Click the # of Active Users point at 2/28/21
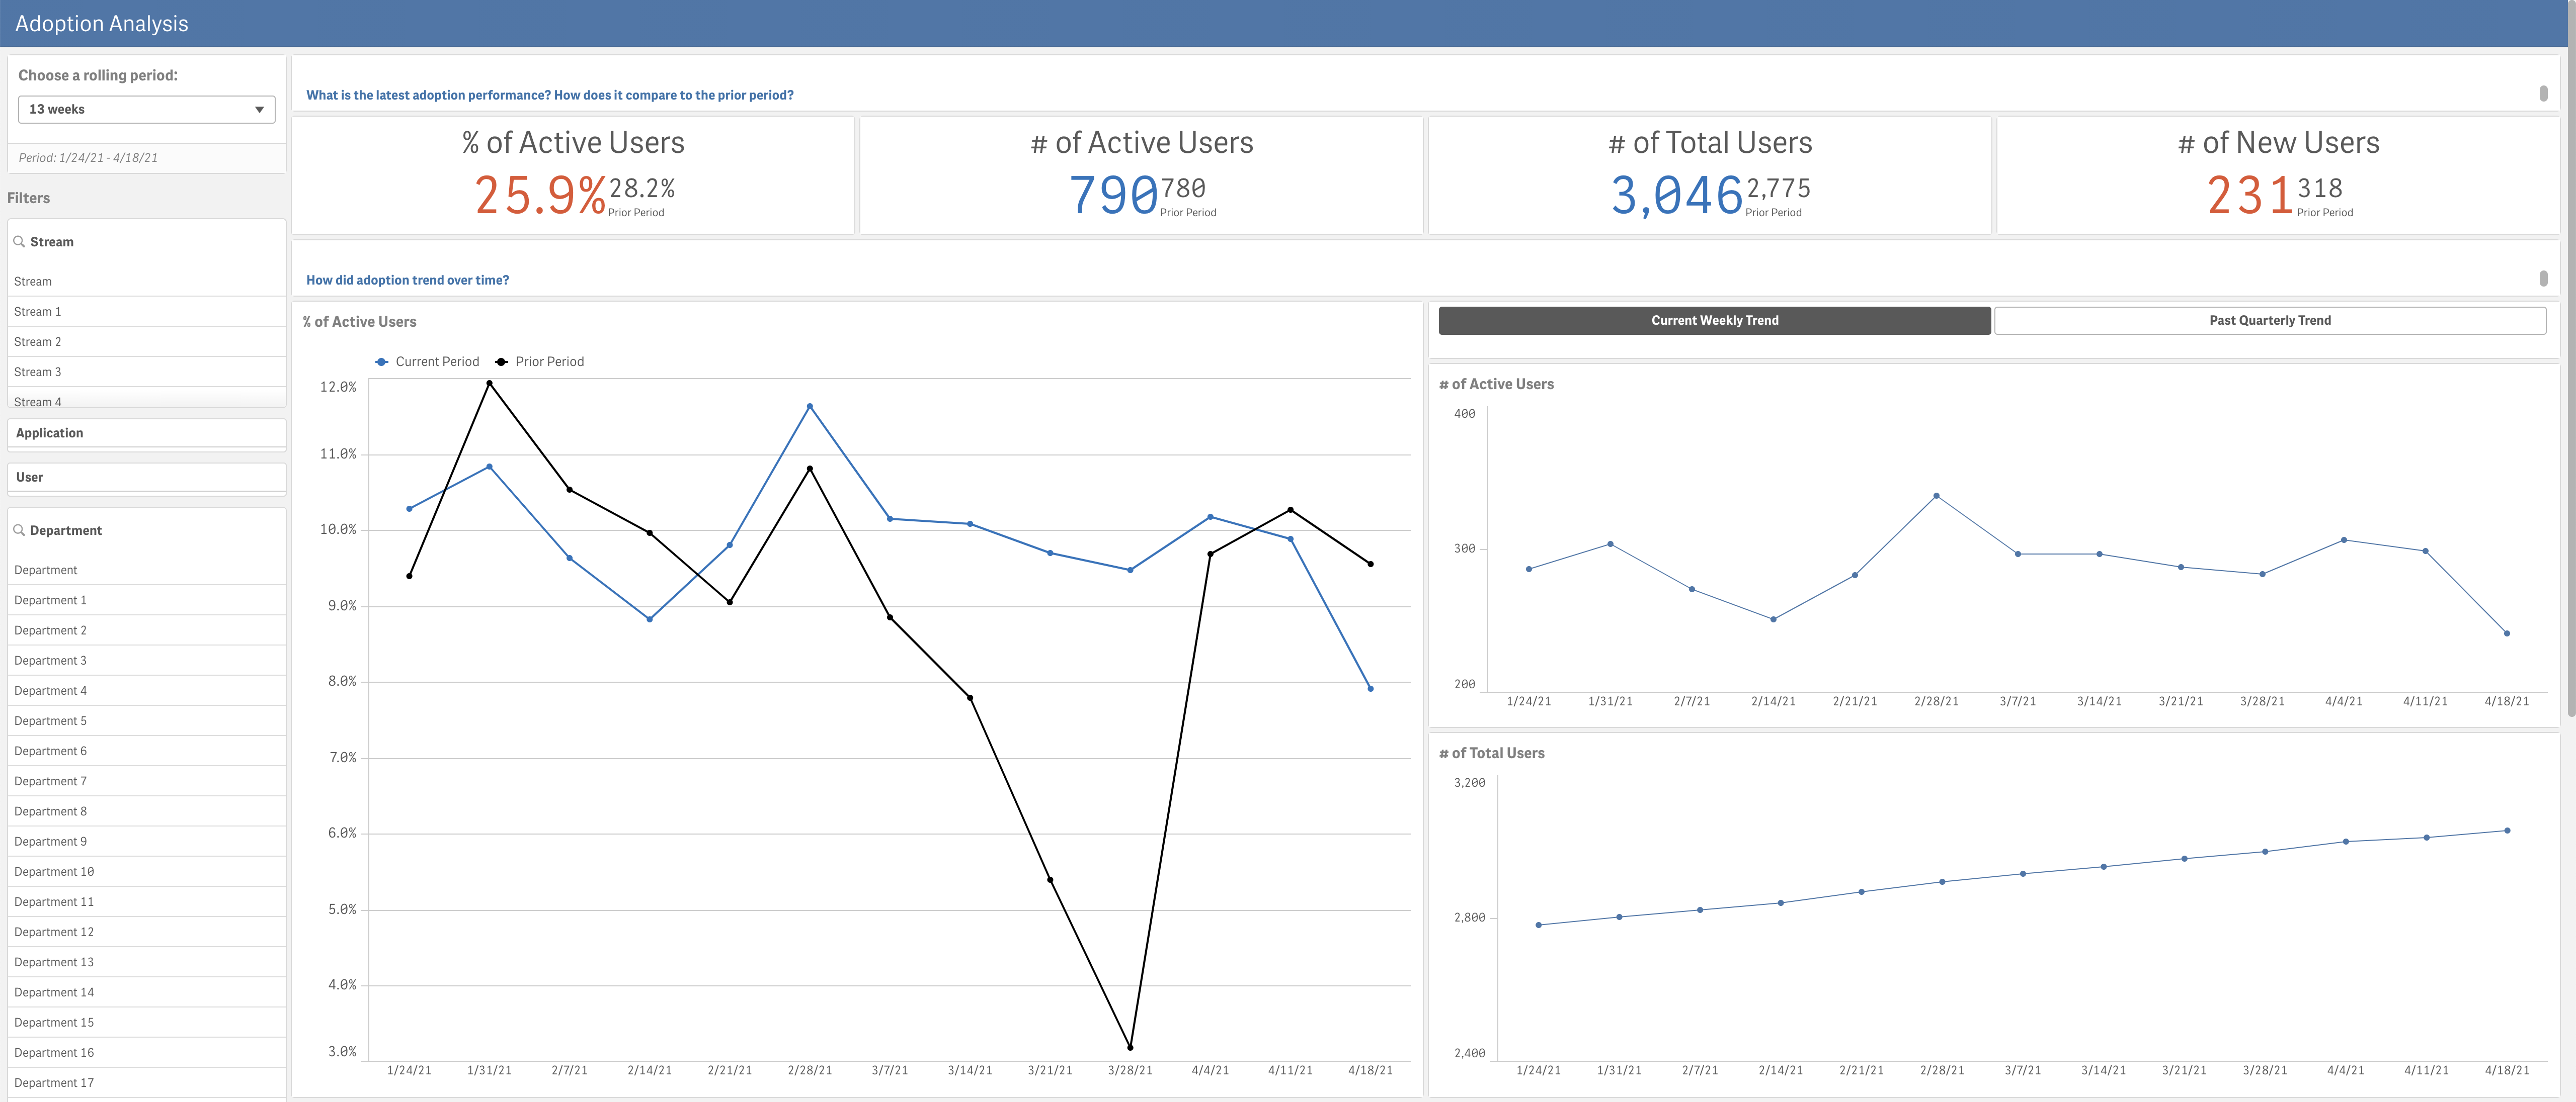 [x=1936, y=496]
